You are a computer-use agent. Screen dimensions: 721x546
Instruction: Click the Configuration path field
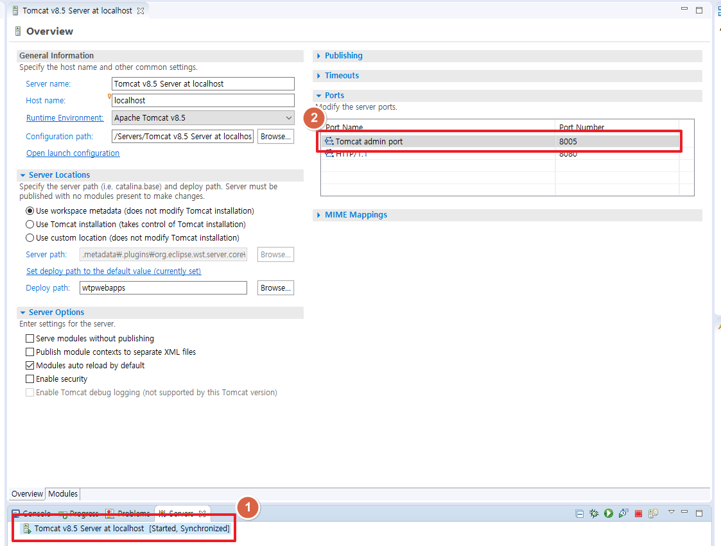[x=182, y=137]
